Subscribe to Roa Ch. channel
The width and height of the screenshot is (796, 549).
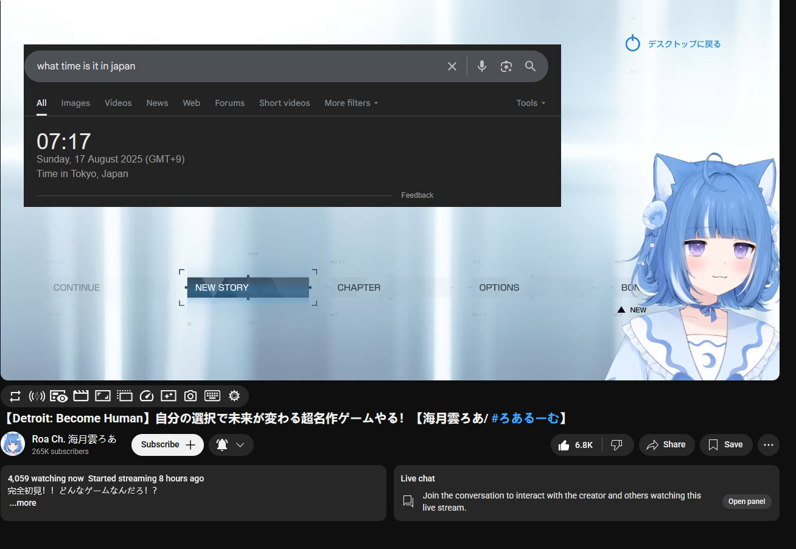pyautogui.click(x=167, y=445)
